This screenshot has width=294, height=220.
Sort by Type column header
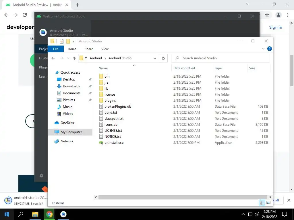pos(218,68)
